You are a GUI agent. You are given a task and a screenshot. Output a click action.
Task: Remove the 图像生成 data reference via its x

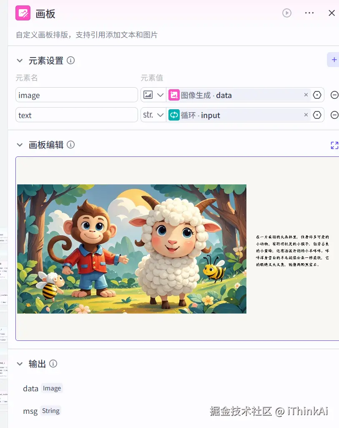pyautogui.click(x=306, y=95)
